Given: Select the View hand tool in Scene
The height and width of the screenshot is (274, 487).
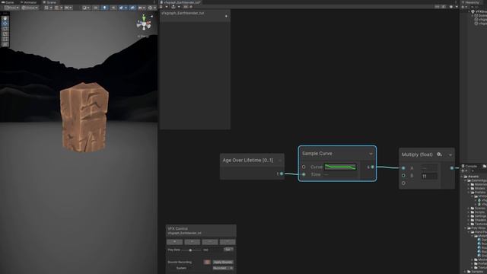Looking at the screenshot, I should pos(5,18).
